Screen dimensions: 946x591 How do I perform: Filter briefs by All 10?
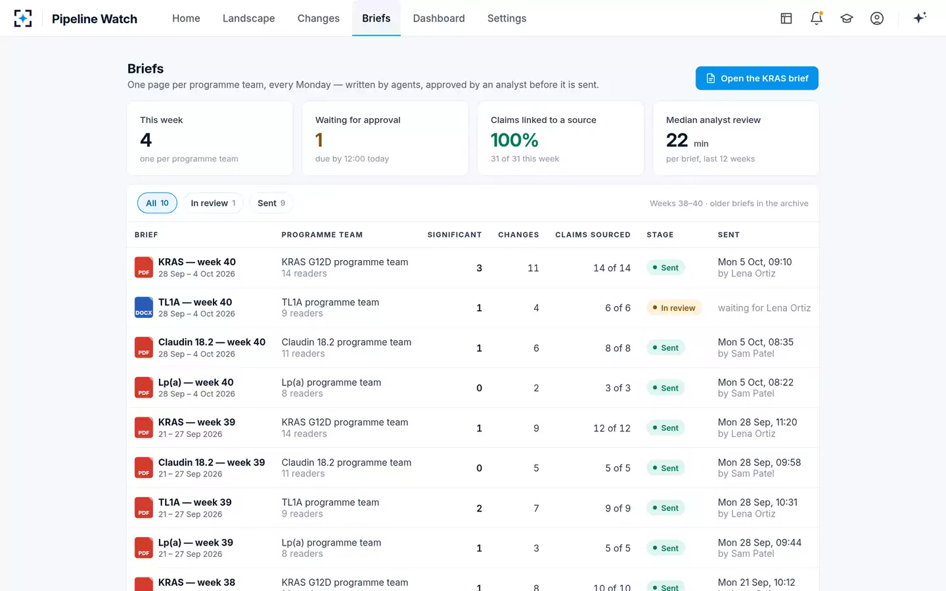[157, 203]
